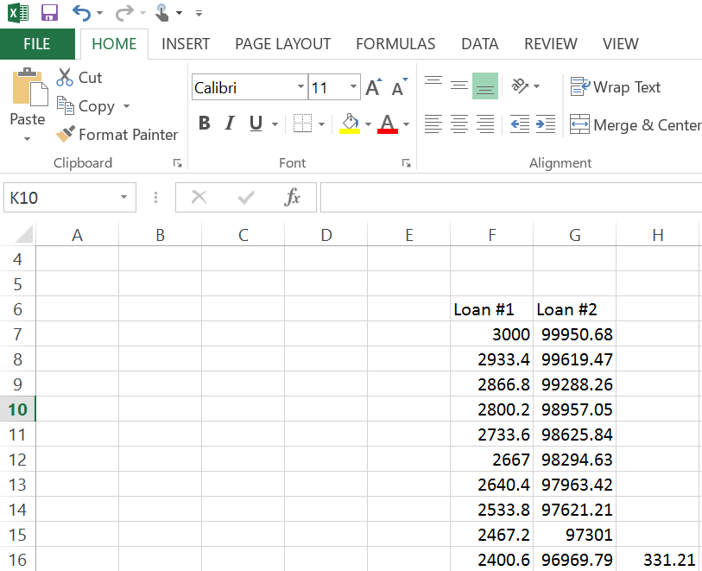Apply the yellow fill color swatch
This screenshot has width=702, height=571.
click(x=350, y=124)
